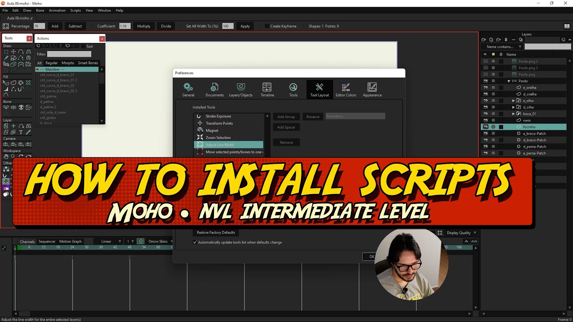The image size is (573, 322).
Task: Pick the Manipulate Bones tool
Action: (x=21, y=107)
